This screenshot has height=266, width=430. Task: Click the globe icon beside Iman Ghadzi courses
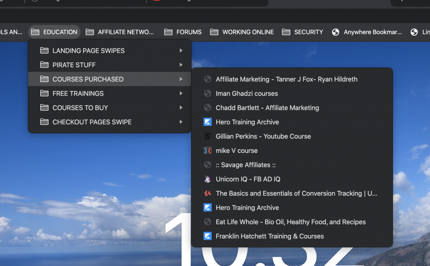pos(207,94)
